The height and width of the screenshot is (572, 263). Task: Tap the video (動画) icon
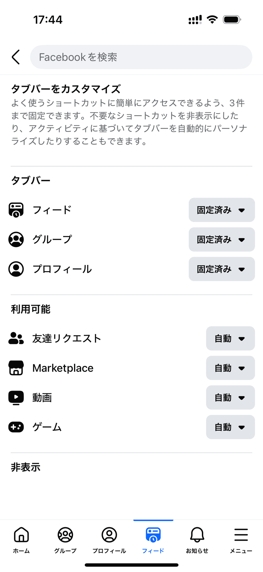point(16,397)
